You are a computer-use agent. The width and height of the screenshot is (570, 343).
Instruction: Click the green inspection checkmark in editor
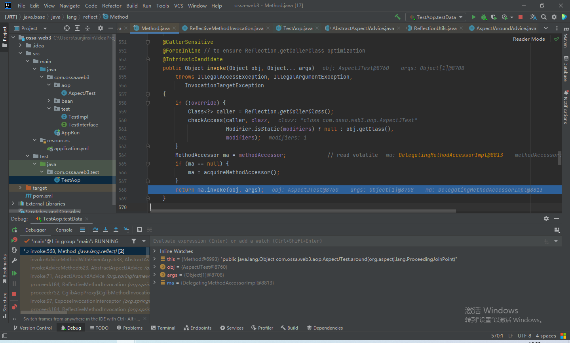point(557,39)
